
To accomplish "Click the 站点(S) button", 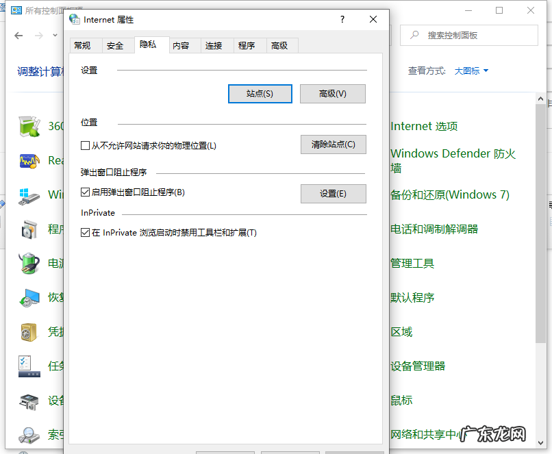I will coord(259,94).
